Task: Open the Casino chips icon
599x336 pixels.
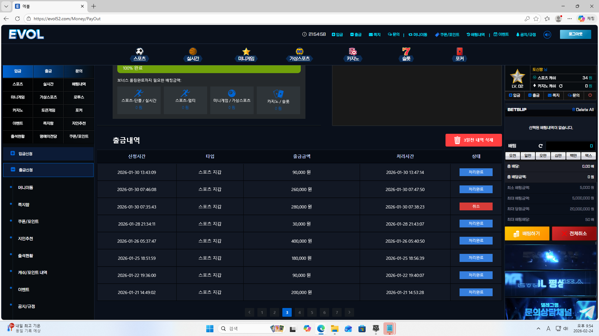Action: 353,51
